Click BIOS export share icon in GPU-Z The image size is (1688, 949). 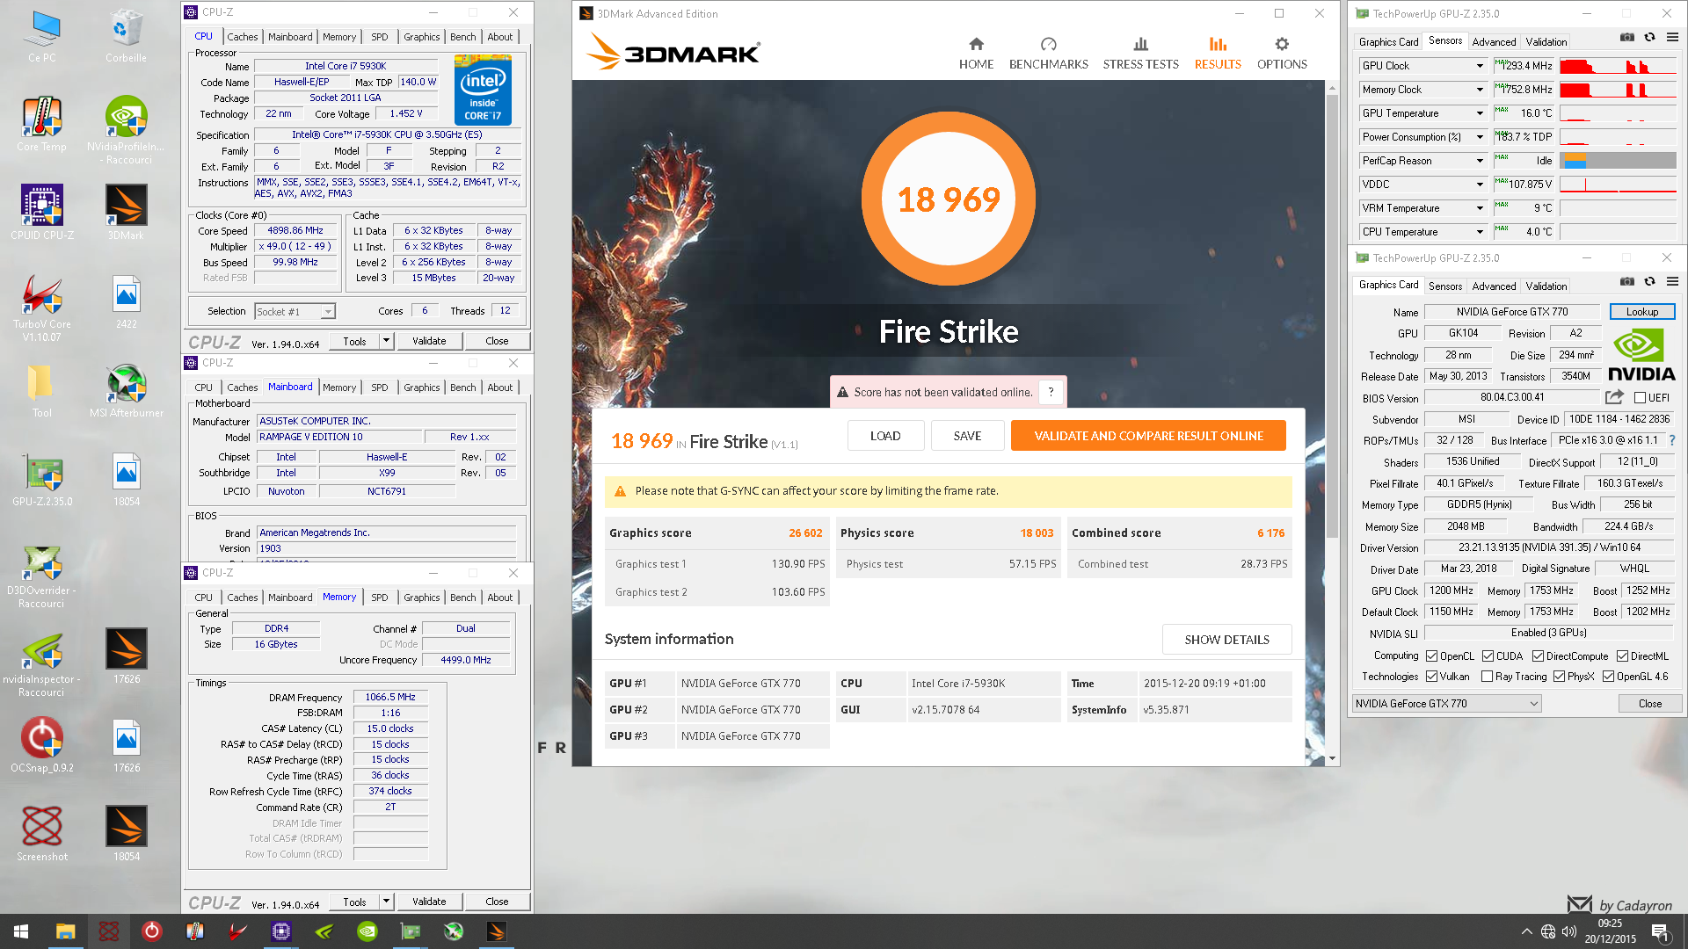[x=1614, y=397]
